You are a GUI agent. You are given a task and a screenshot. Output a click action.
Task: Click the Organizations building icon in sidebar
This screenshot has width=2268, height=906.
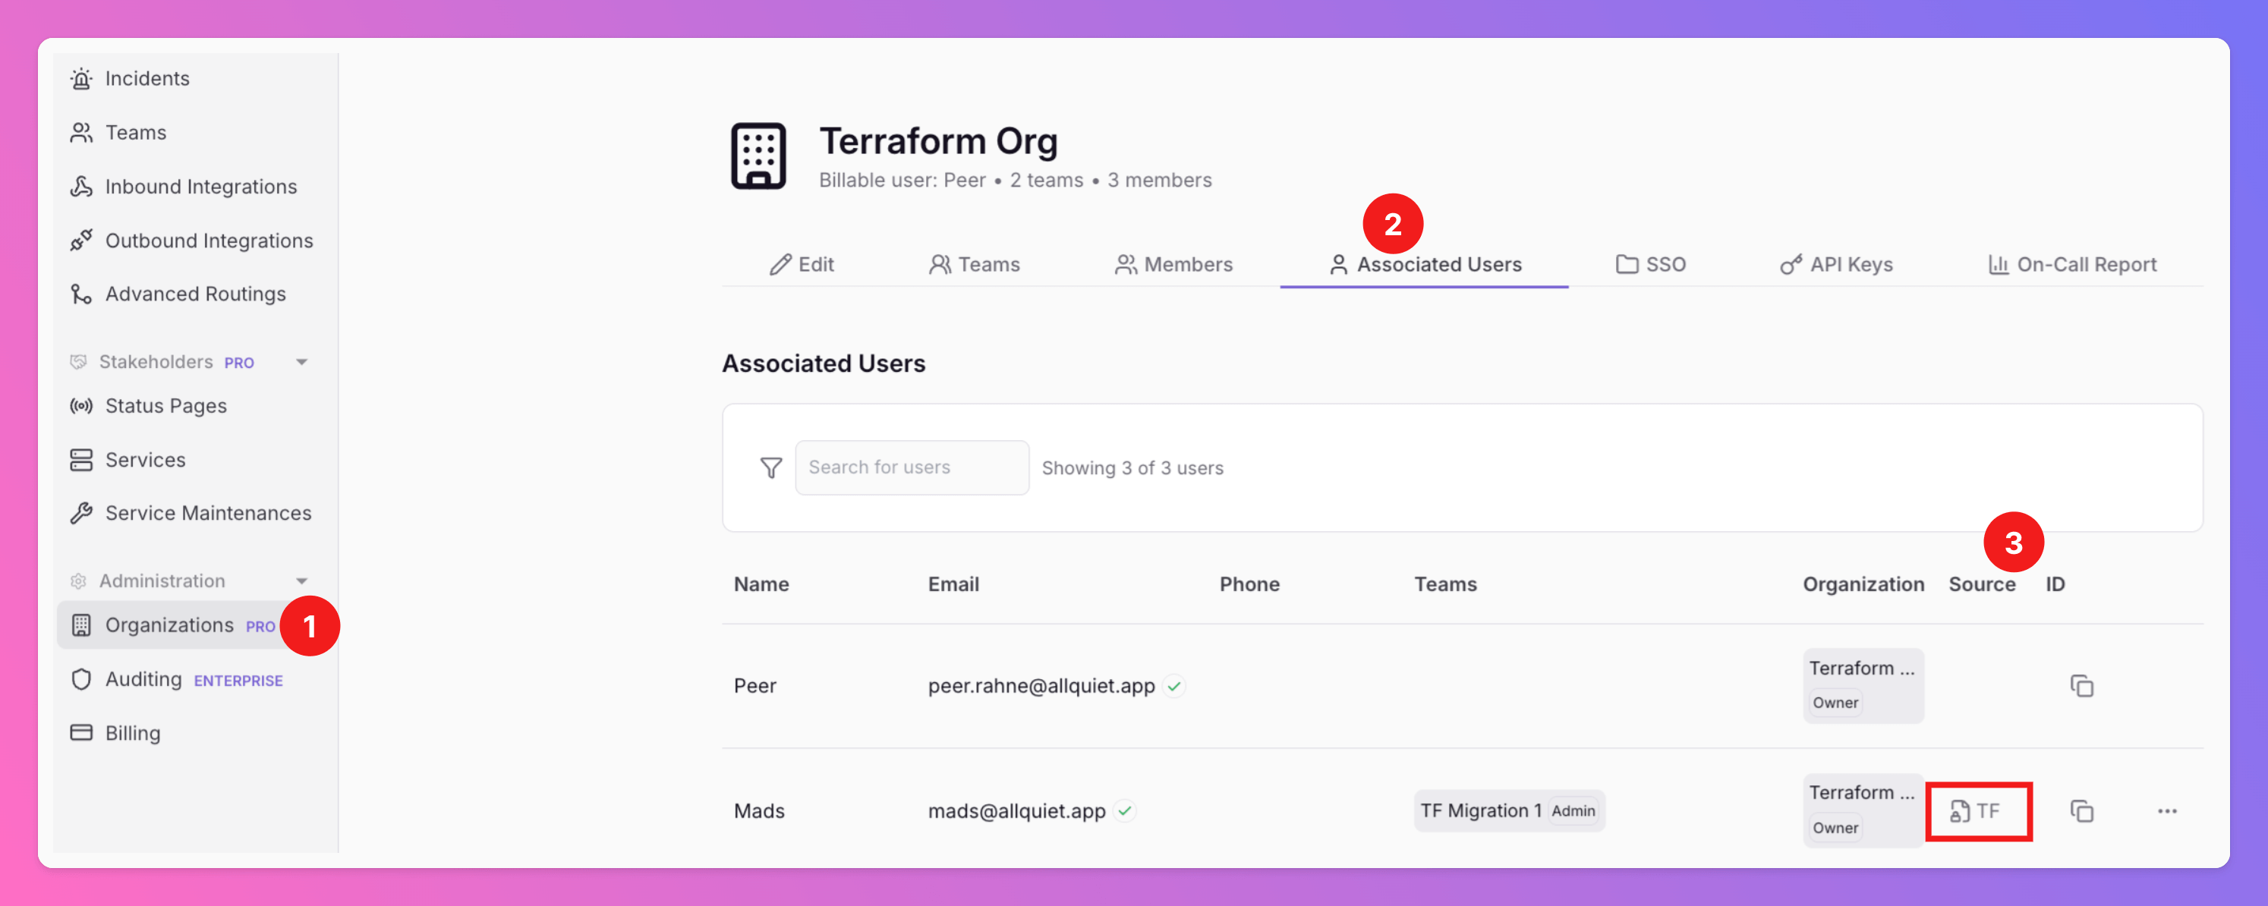coord(81,625)
